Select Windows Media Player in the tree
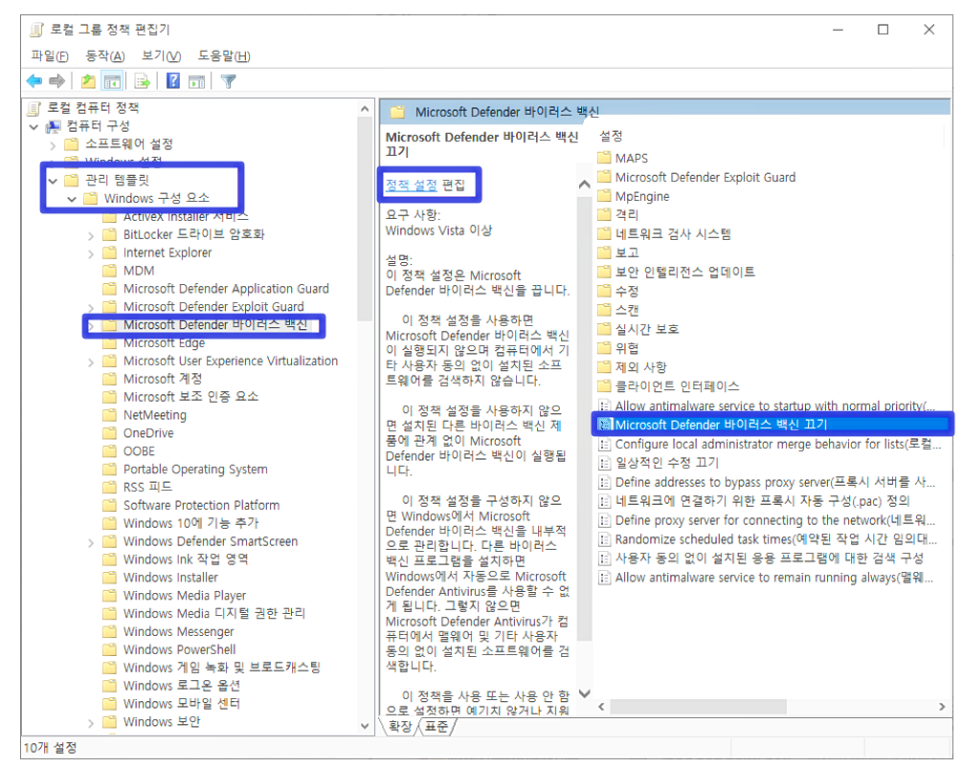962x767 pixels. (185, 595)
